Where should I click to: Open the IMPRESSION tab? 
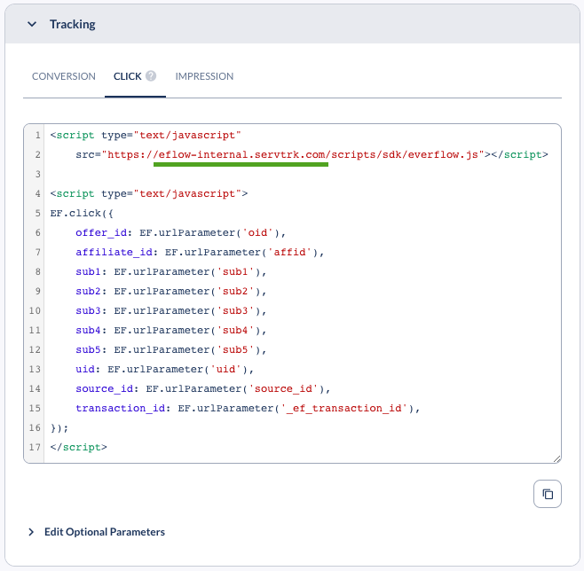pyautogui.click(x=204, y=76)
